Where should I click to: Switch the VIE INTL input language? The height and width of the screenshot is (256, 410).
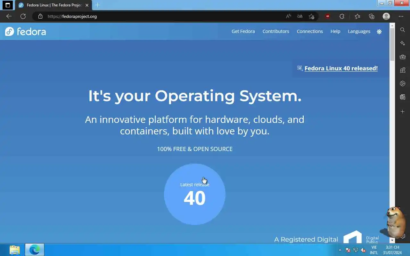[x=374, y=250]
